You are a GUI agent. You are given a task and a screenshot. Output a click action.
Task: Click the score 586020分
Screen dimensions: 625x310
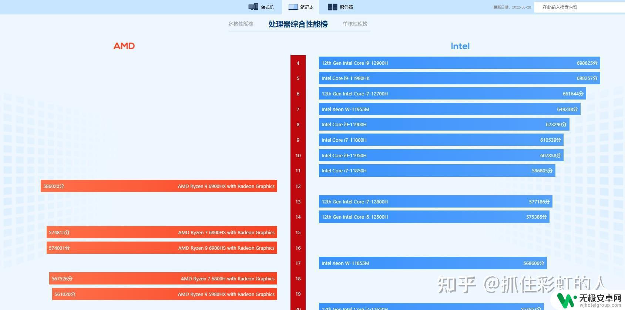click(54, 186)
